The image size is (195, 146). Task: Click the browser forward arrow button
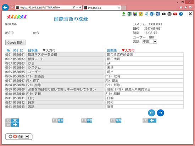(x=12, y=7)
